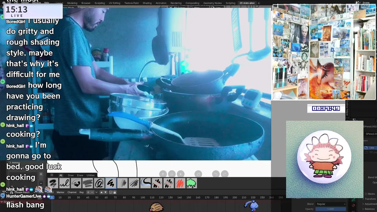Viewport: 377px width, 212px height.
Task: Switch to the Compositing workspace tab
Action: 192,3
